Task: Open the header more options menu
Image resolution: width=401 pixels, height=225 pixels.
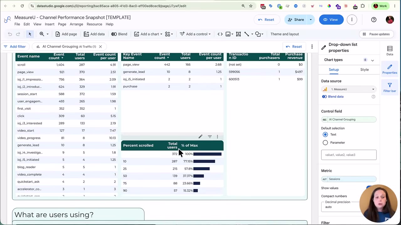Action: click(352, 20)
